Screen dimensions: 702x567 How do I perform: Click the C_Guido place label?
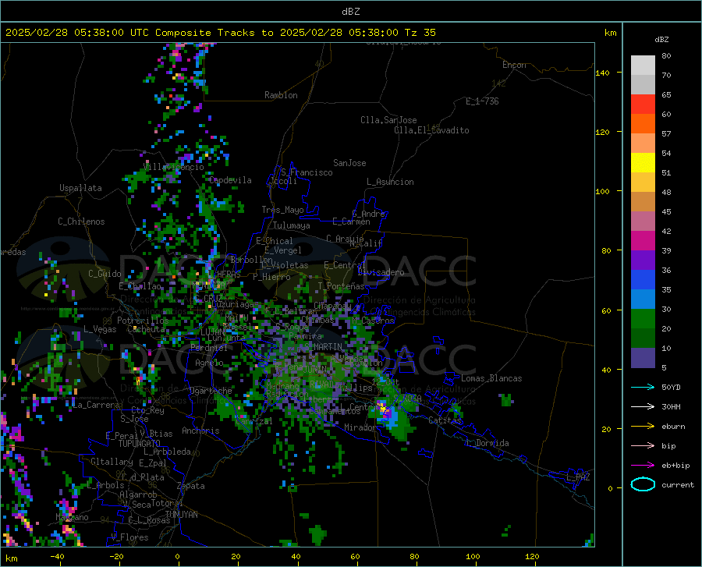point(105,274)
